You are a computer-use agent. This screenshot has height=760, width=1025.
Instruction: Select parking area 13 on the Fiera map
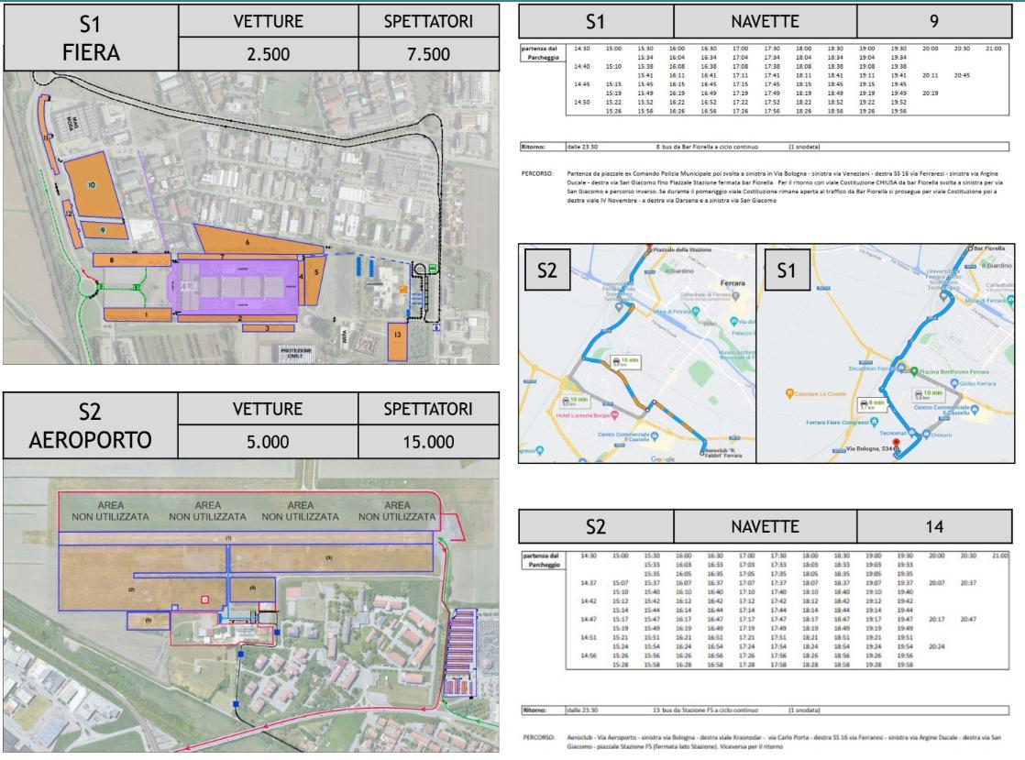(398, 341)
